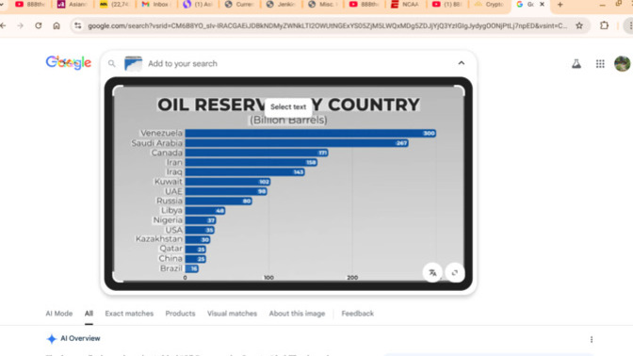The height and width of the screenshot is (356, 633).
Task: Click the search magnifier icon
Action: pos(112,63)
